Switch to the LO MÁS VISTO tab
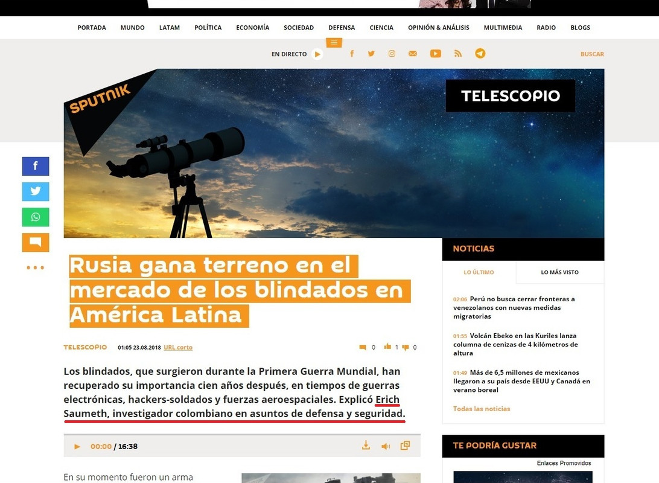Image resolution: width=659 pixels, height=483 pixels. [x=560, y=272]
